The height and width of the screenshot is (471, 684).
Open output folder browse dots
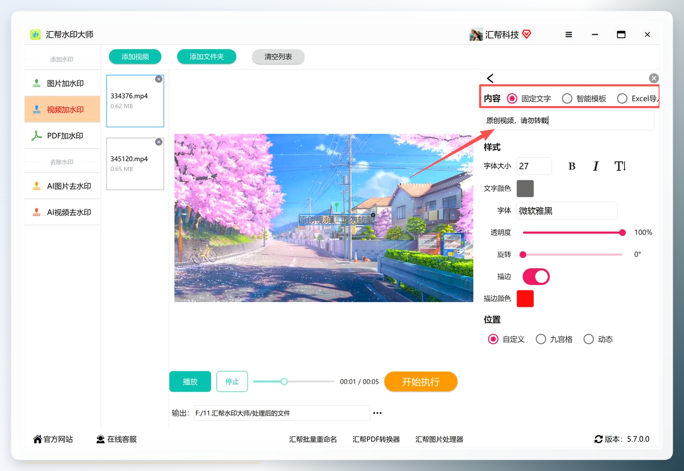(x=377, y=413)
